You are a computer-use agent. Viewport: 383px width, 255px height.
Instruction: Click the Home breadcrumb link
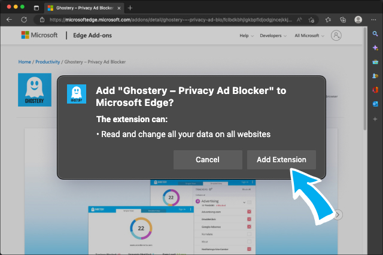25,62
